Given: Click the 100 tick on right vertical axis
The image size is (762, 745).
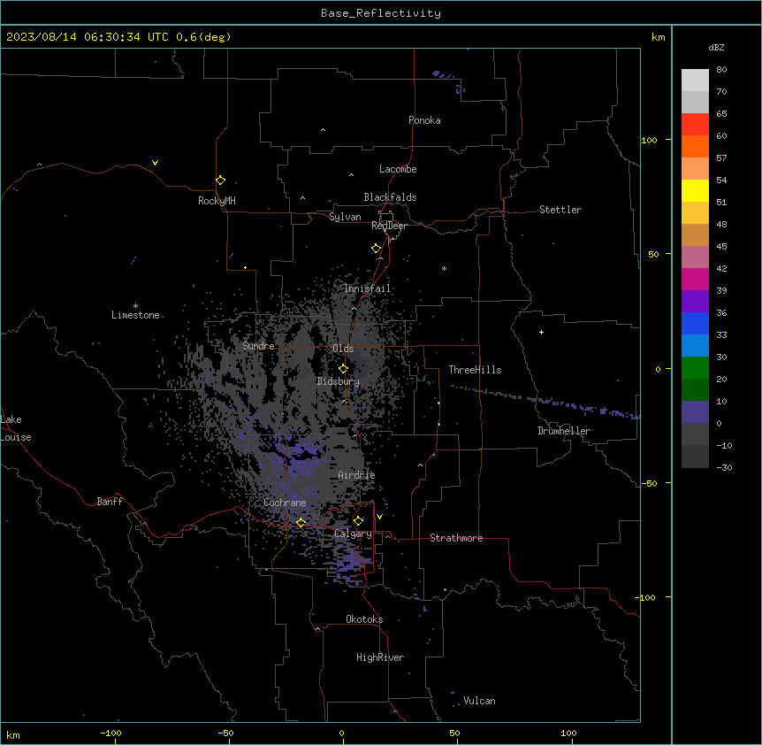Looking at the screenshot, I should coord(649,140).
